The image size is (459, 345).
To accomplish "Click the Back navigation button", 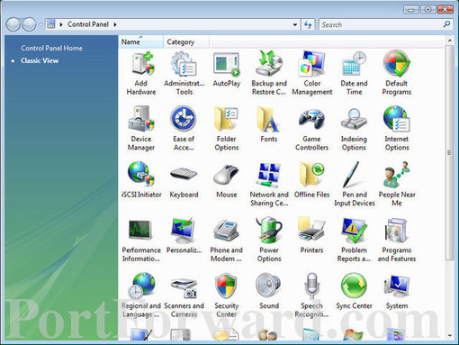I will coord(13,24).
